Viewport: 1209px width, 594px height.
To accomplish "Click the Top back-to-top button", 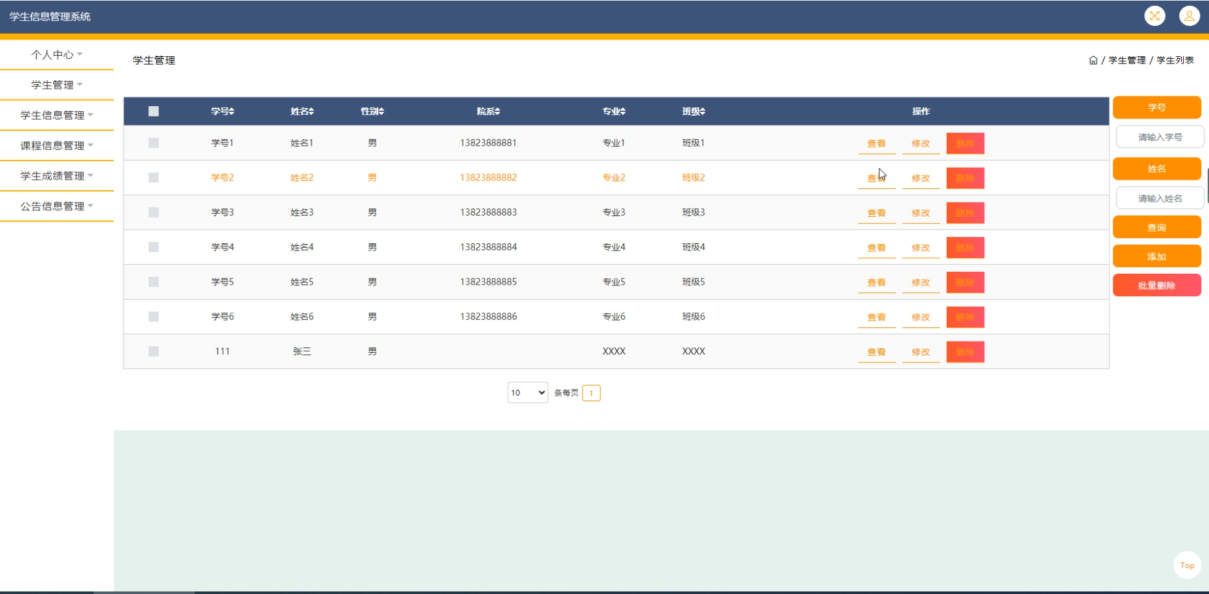I will point(1187,565).
